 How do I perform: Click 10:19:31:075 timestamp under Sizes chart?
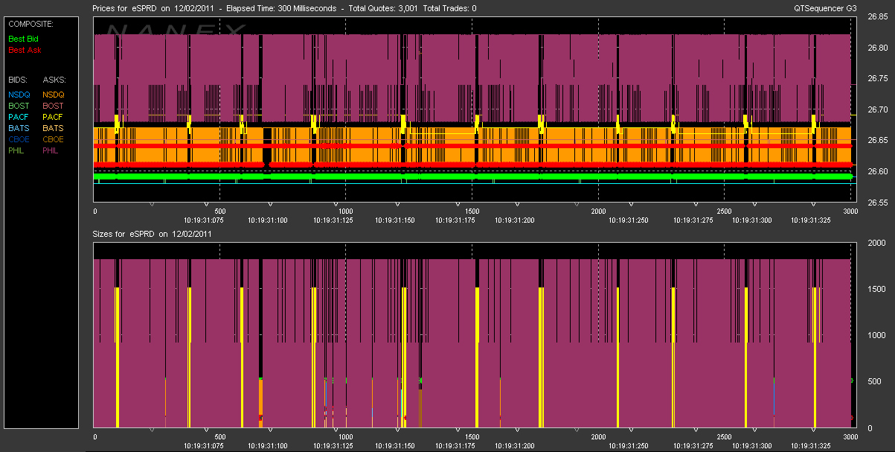tap(205, 445)
